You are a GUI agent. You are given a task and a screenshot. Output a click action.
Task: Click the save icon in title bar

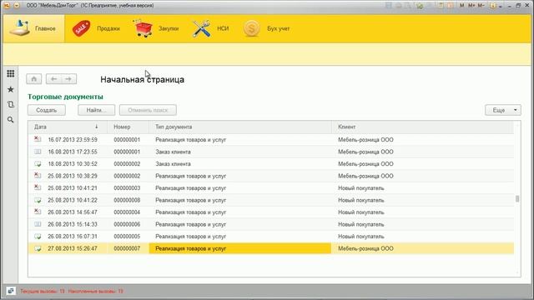click(389, 6)
